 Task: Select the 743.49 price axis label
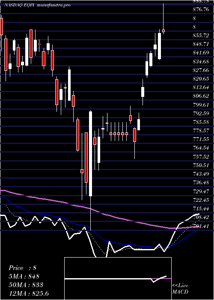[x=201, y=174]
